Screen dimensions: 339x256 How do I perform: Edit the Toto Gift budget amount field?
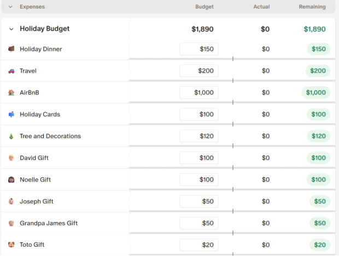199,245
